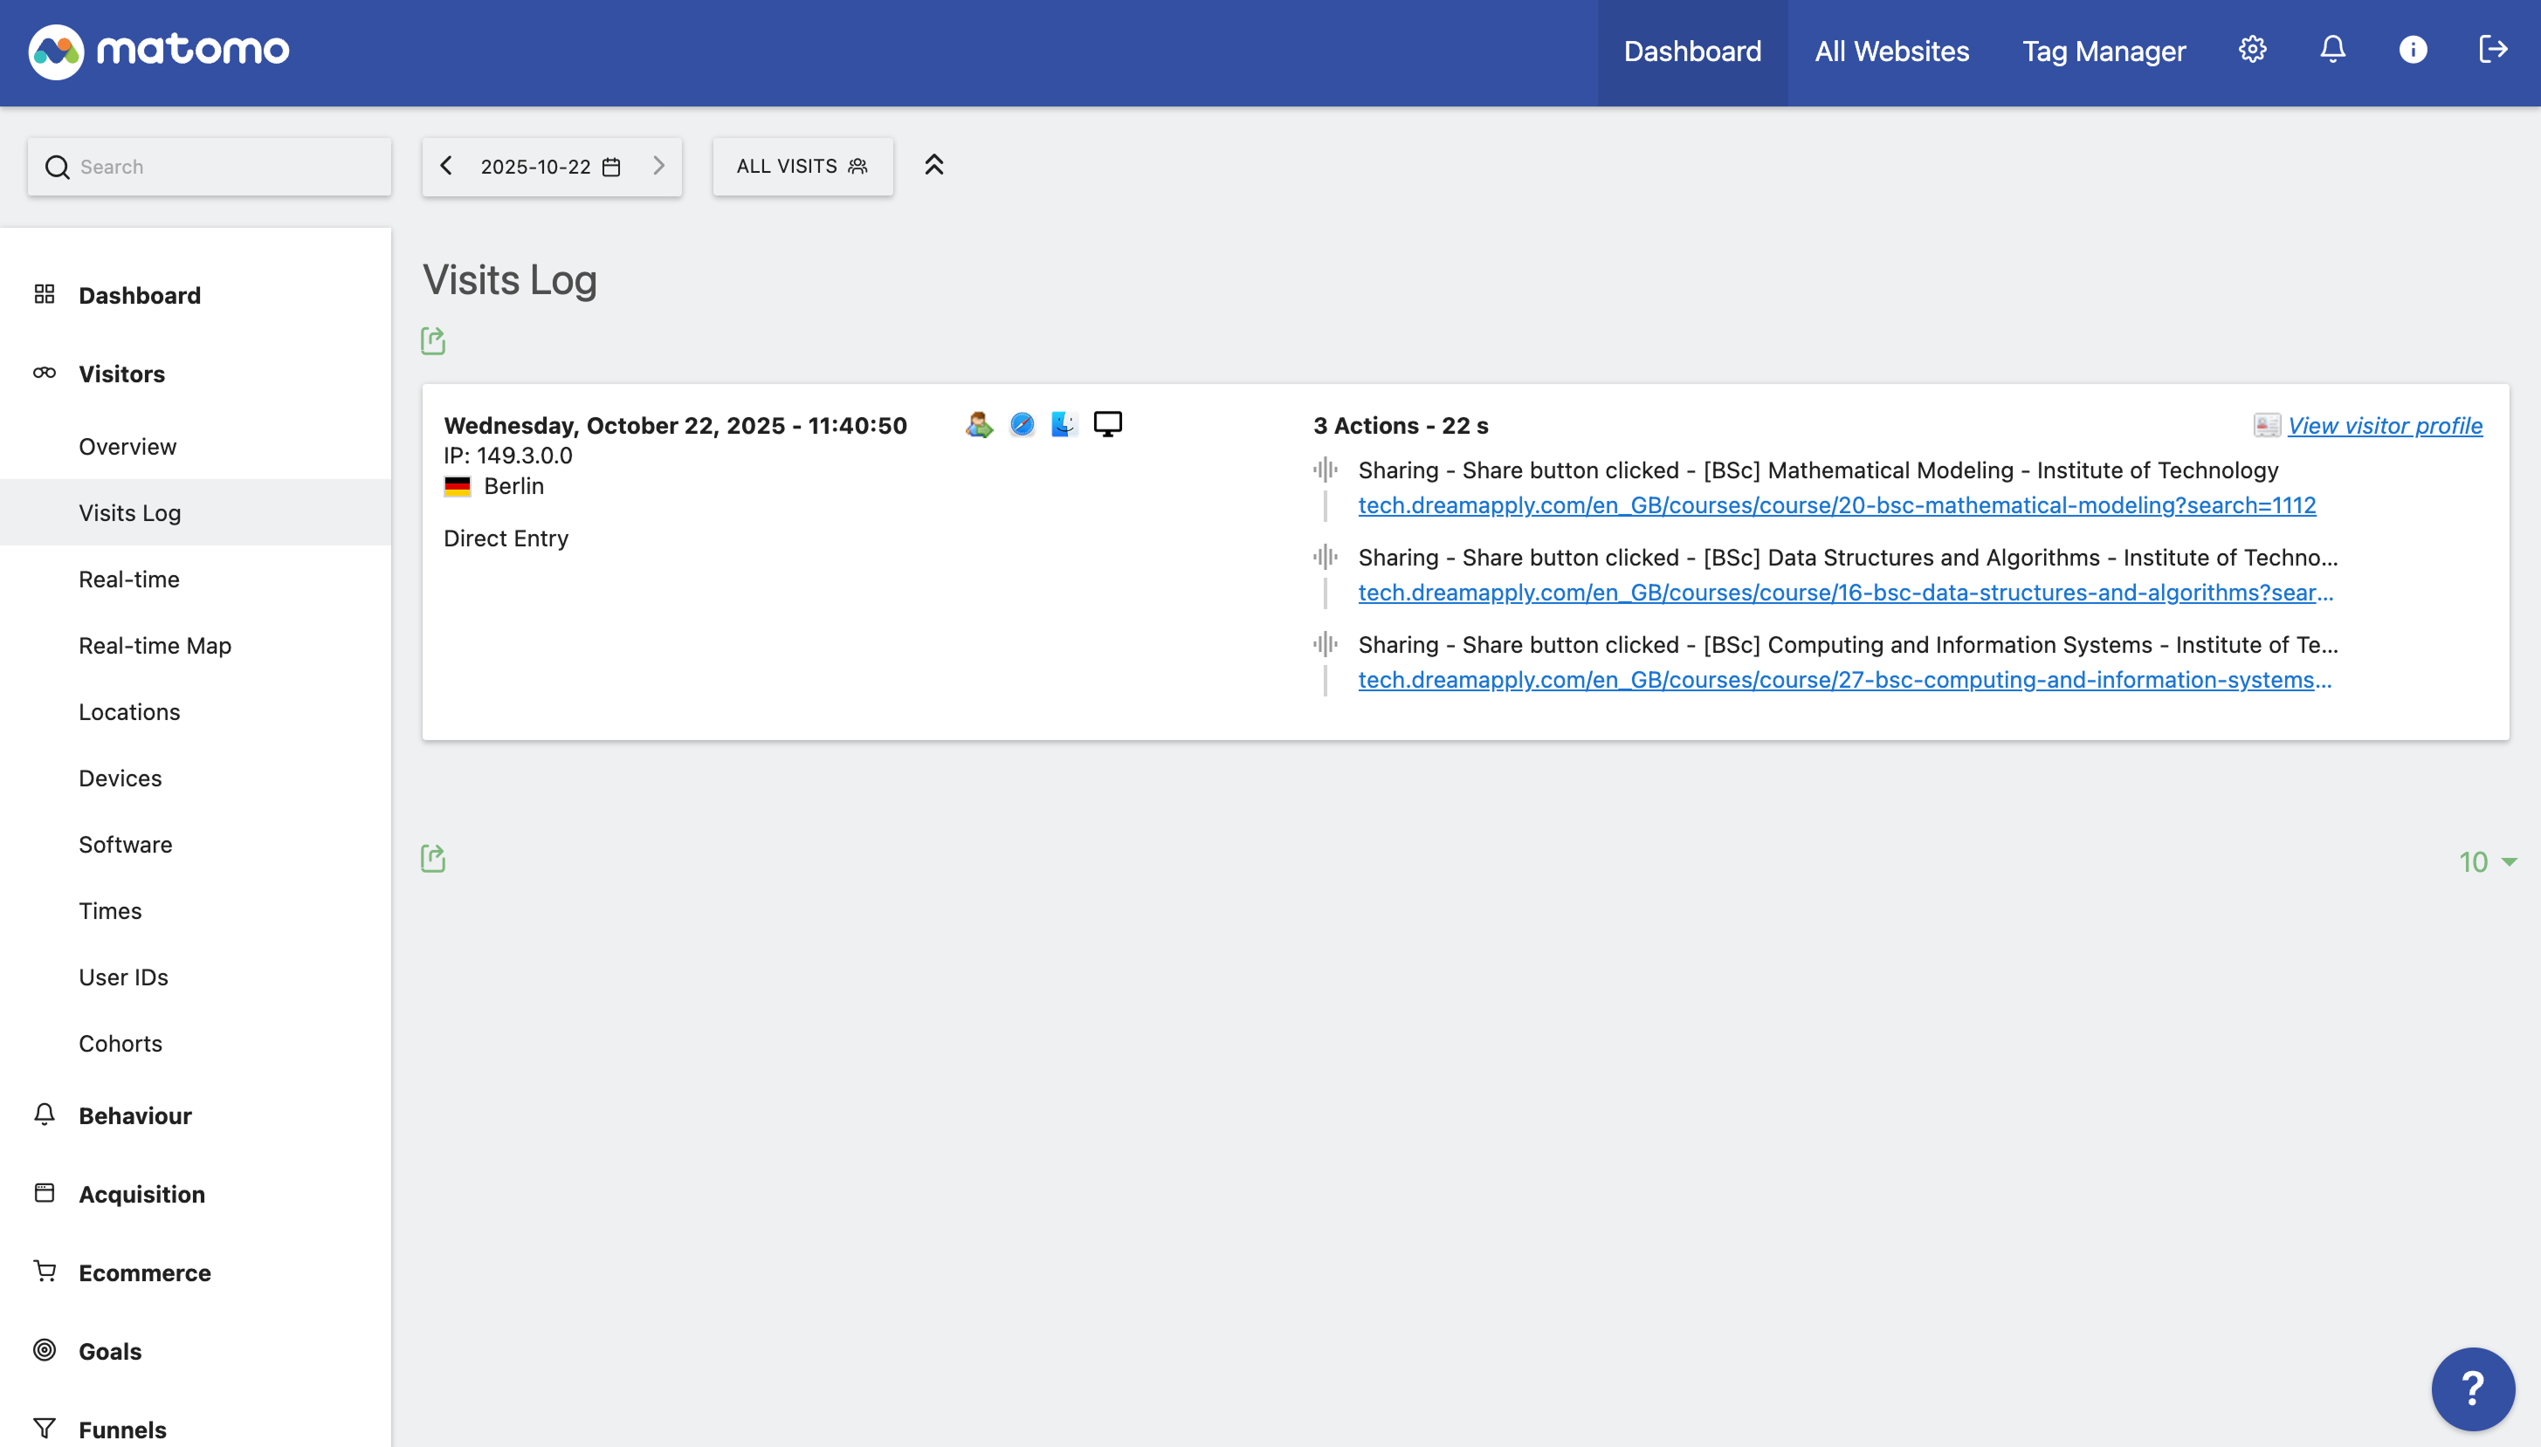This screenshot has height=1447, width=2541.
Task: Expand the Funnels menu section
Action: click(x=122, y=1430)
